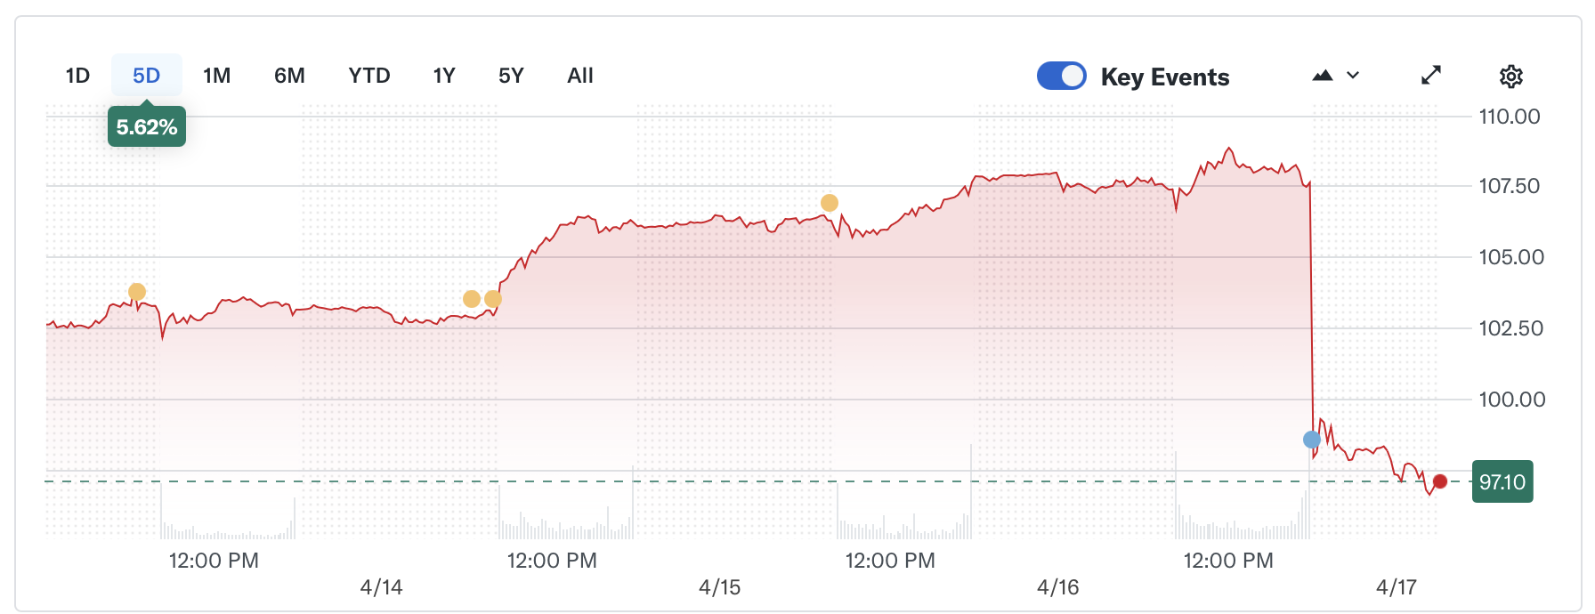Click the yellow marker before 4/16
This screenshot has height=614, width=1595.
(x=828, y=203)
